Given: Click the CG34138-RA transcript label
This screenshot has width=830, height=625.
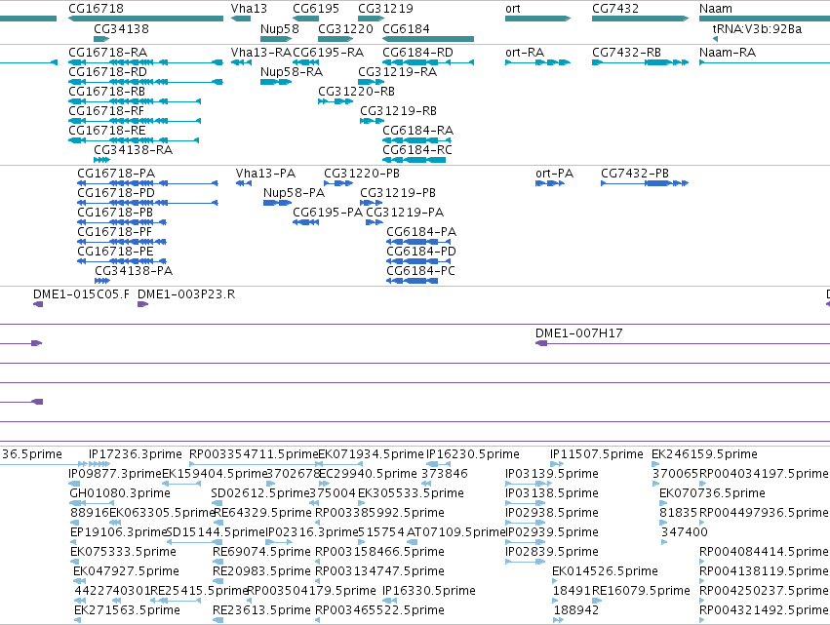Looking at the screenshot, I should [134, 150].
